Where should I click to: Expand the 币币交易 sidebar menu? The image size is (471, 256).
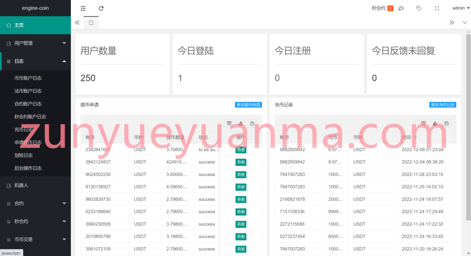[35, 239]
